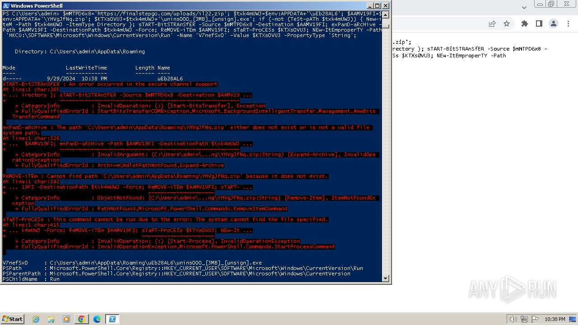Click the 'At line:1 char:392' text

point(31,181)
